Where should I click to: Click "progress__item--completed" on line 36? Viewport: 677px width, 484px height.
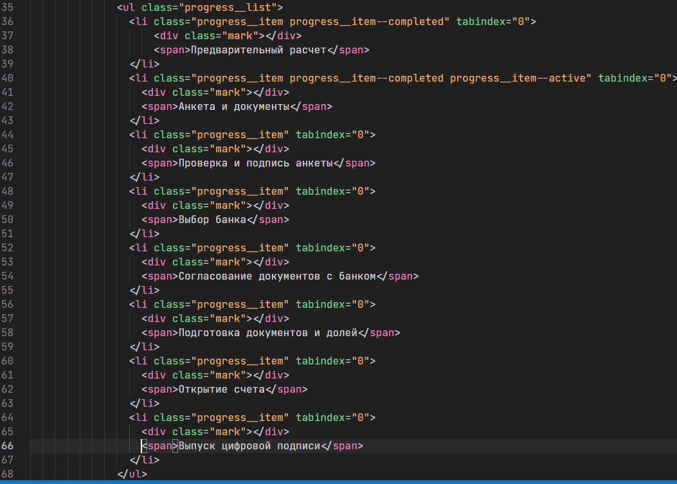366,22
